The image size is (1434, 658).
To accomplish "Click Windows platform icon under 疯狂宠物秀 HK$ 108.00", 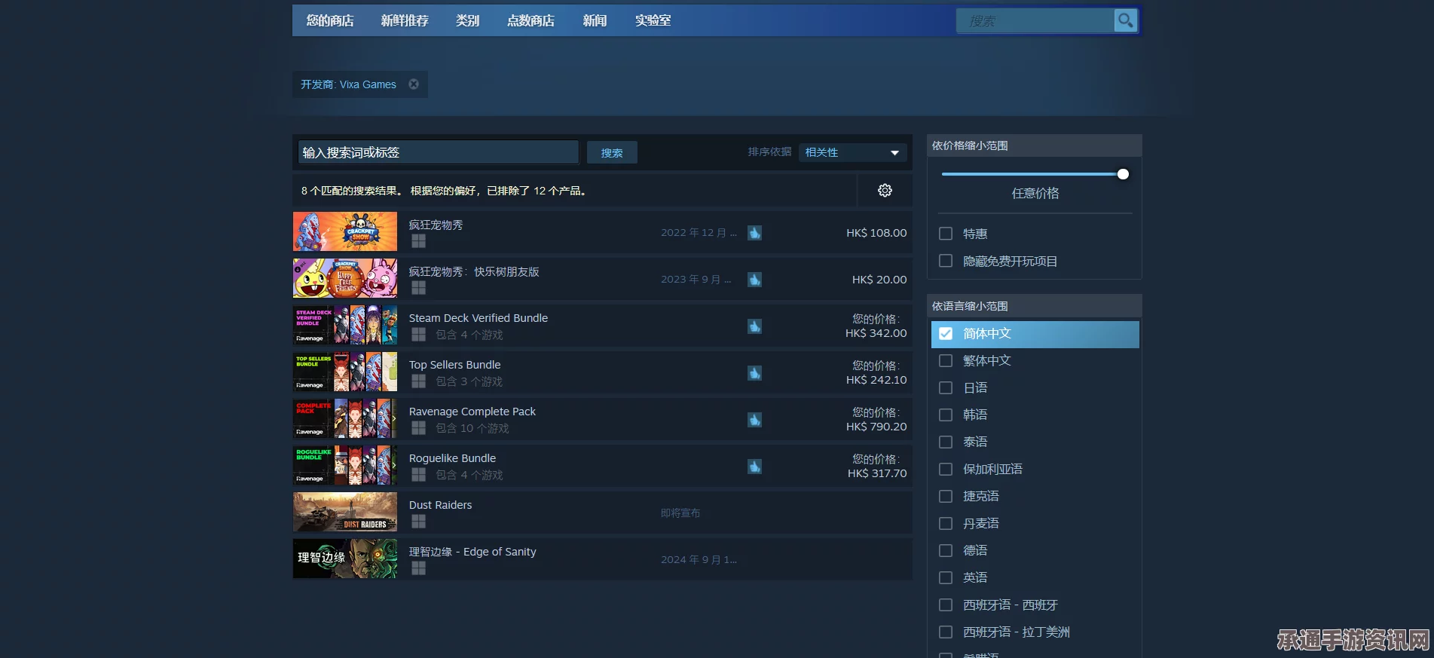I will coord(419,241).
